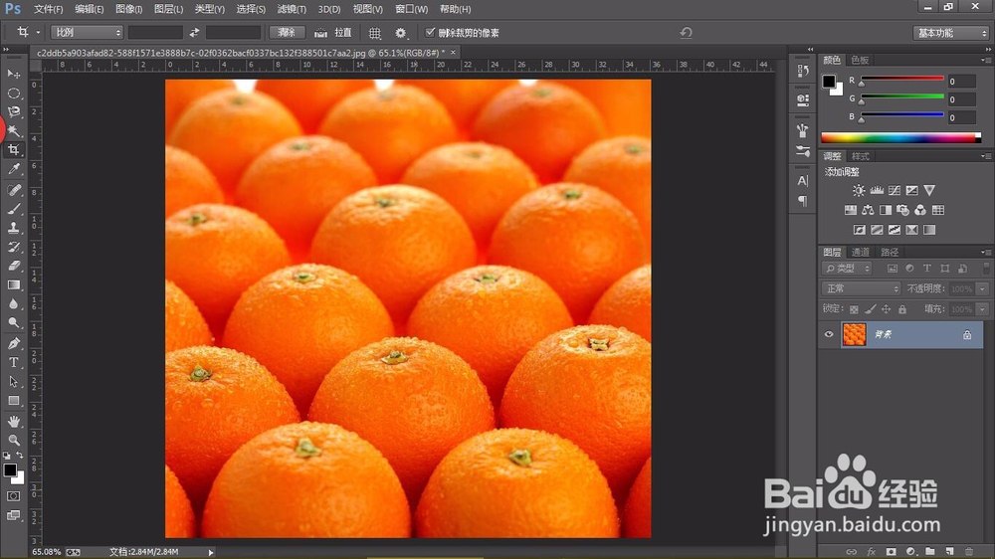Click the 拉直 straighten button

tap(333, 33)
